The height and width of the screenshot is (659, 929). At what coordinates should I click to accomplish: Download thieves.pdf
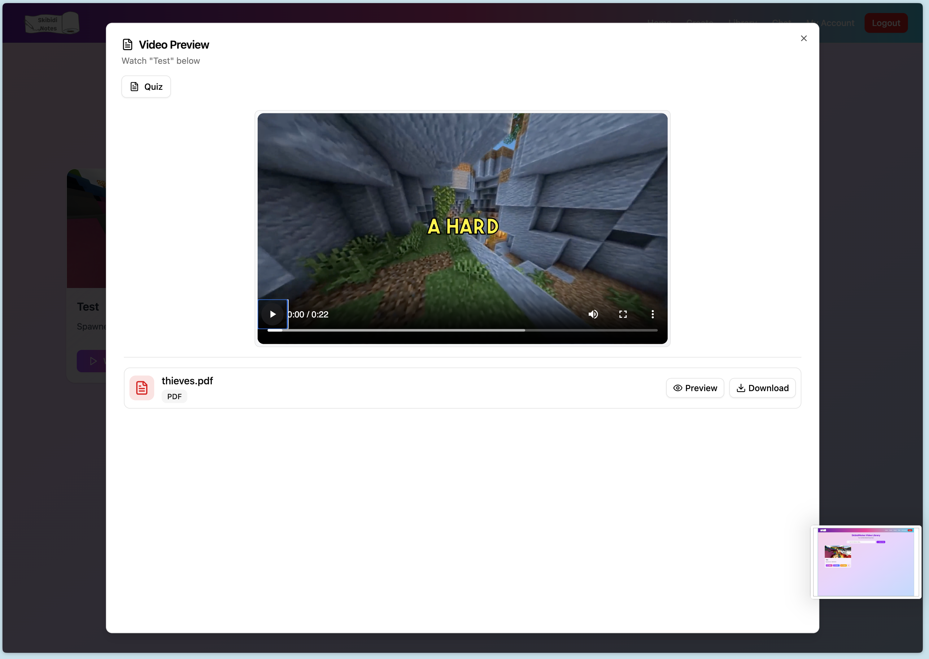[762, 388]
